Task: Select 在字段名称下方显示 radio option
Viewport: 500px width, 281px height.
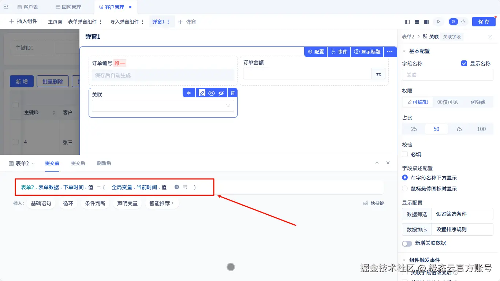Action: point(405,177)
